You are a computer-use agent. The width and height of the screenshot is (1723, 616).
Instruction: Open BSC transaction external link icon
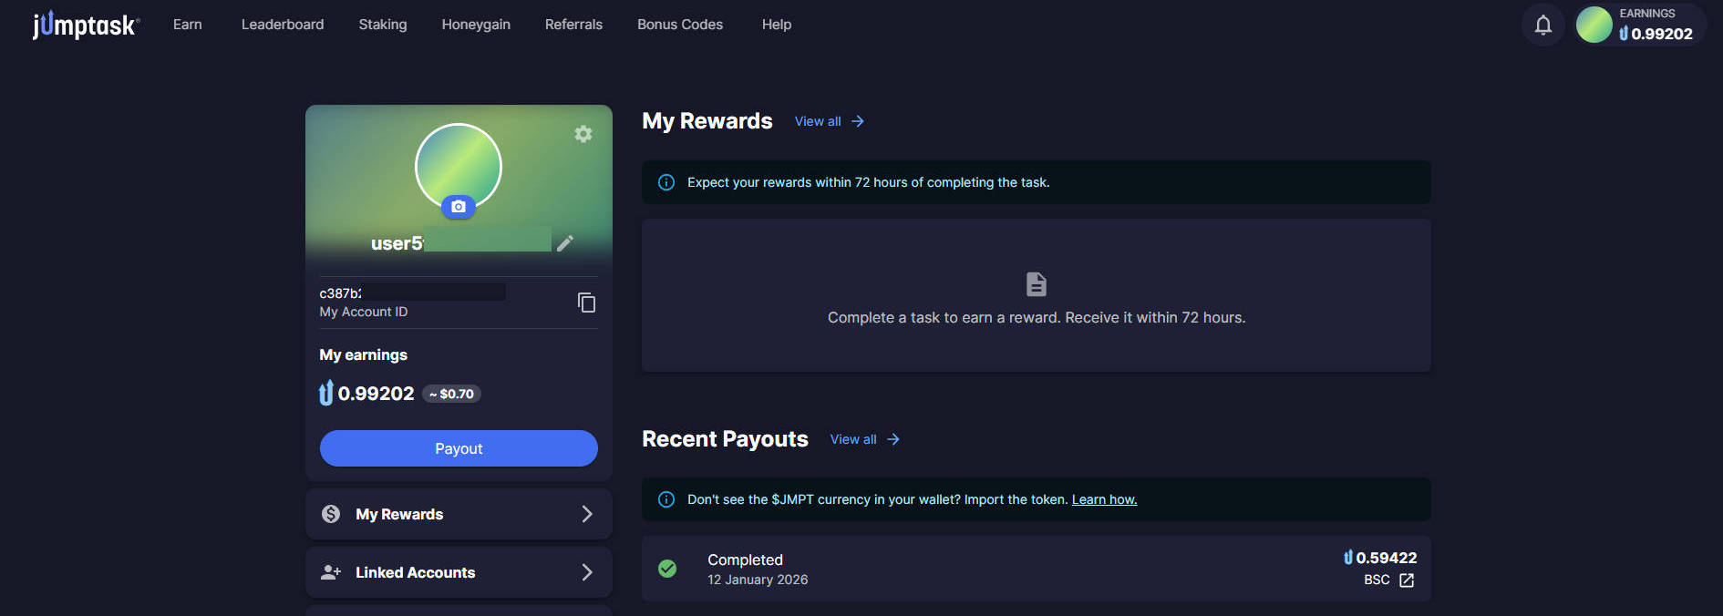1407,580
